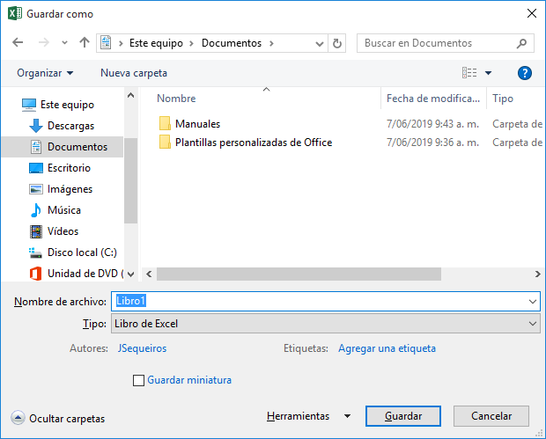
Task: Collapse folders with Ocultar carpetas
Action: click(x=58, y=419)
